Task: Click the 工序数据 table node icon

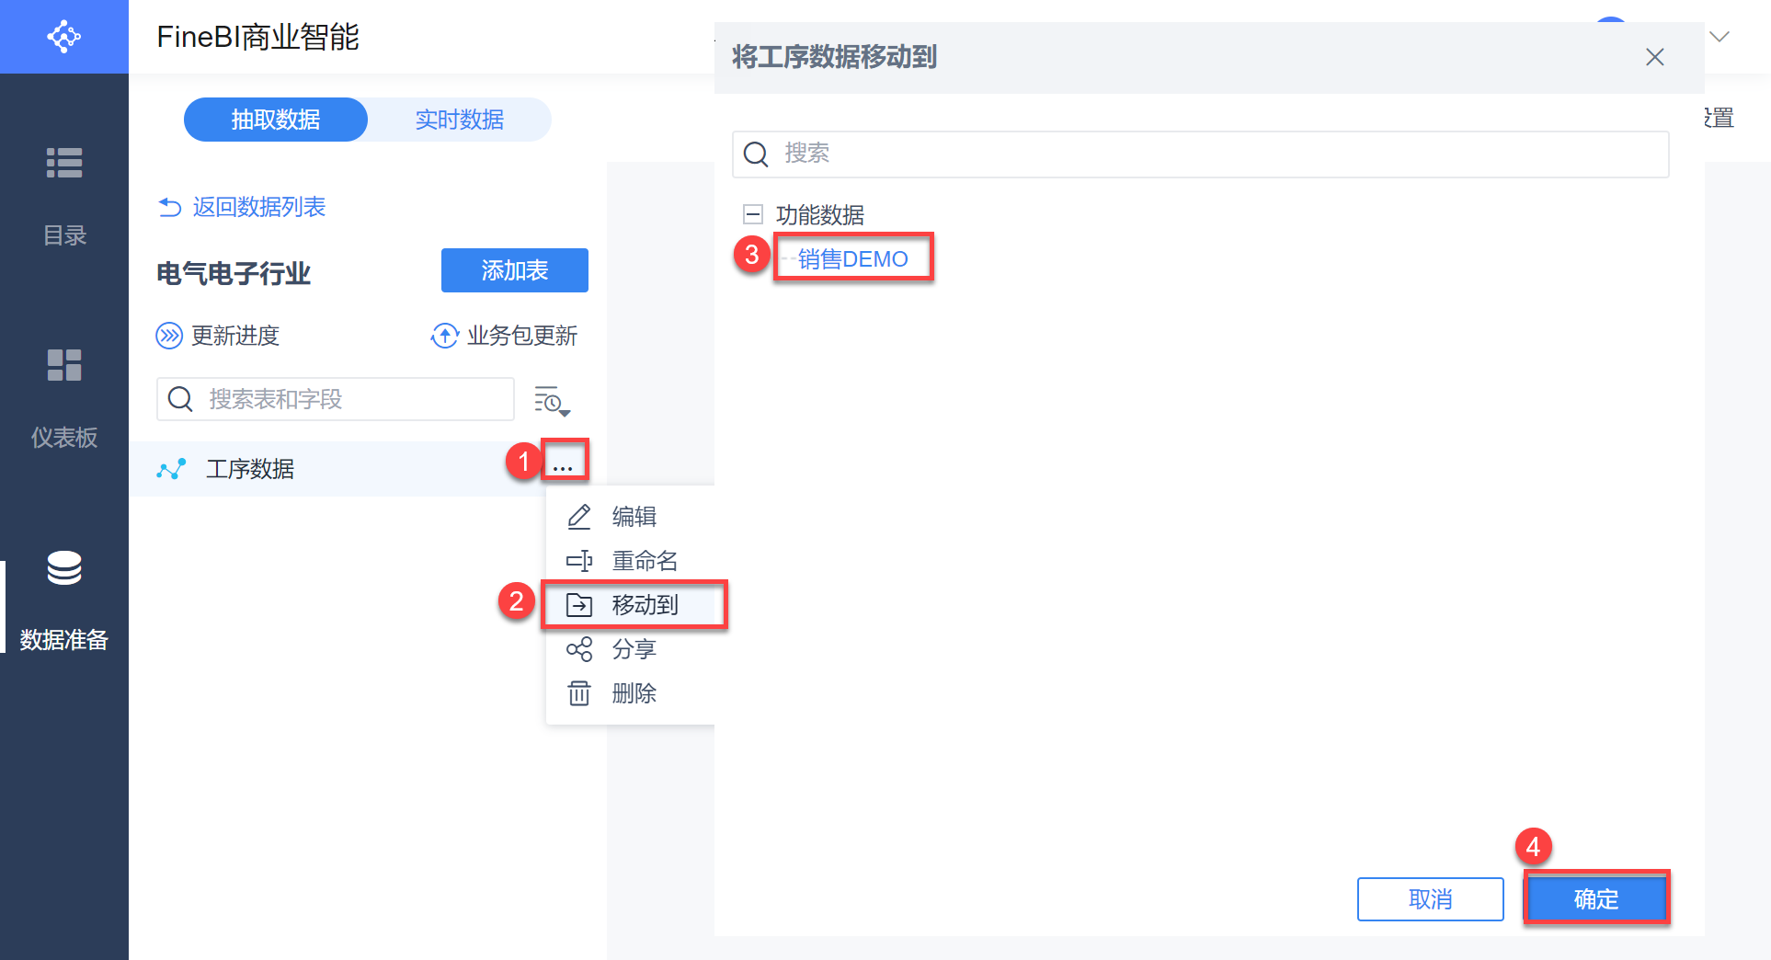Action: [171, 469]
